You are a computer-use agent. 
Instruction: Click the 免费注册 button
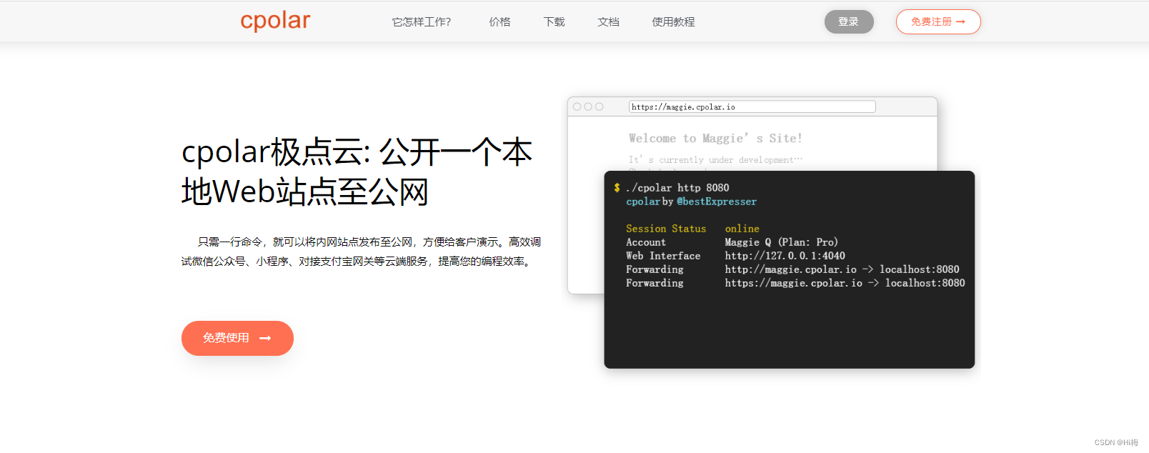[x=938, y=21]
